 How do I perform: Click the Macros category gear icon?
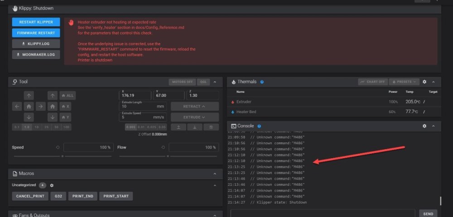click(52, 185)
